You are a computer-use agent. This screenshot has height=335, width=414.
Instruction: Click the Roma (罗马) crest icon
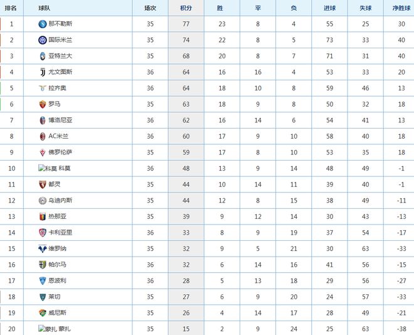point(42,104)
